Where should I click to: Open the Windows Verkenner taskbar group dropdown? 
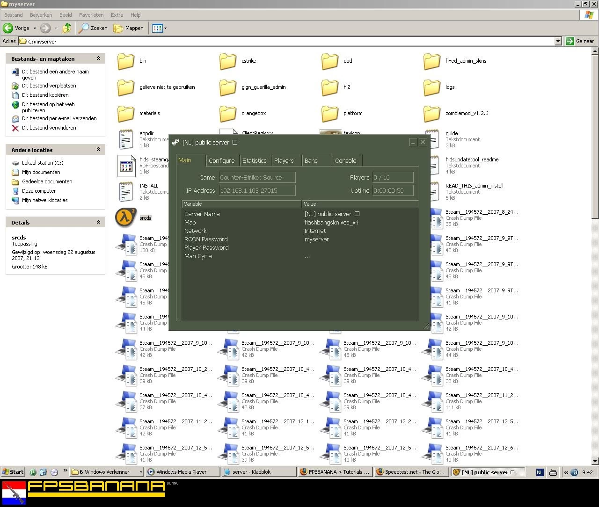(141, 472)
